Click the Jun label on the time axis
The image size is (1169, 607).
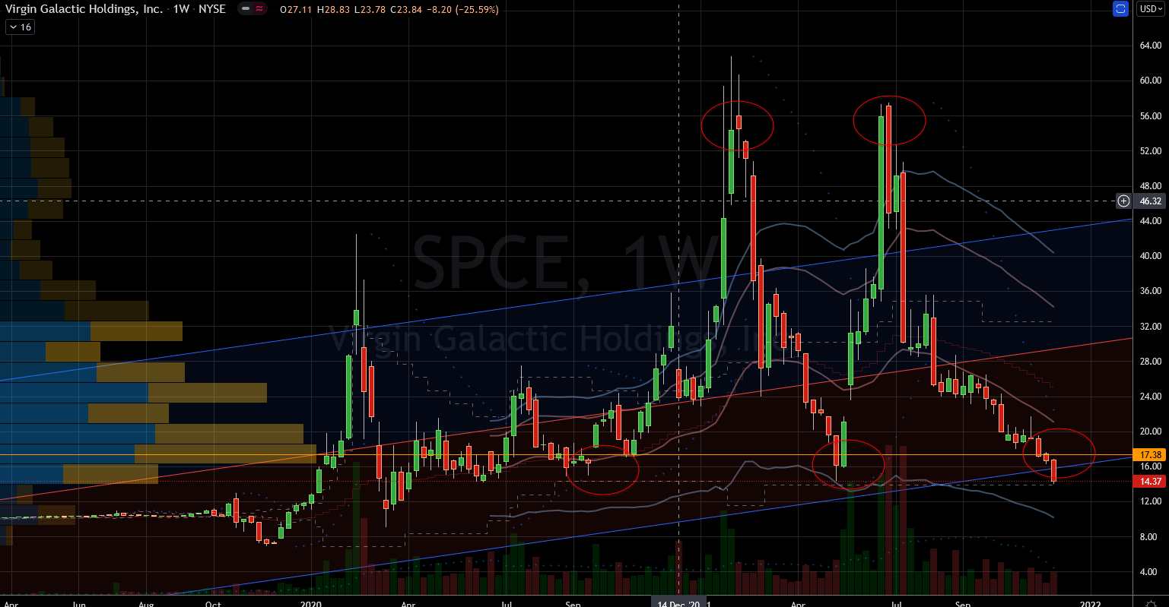point(79,605)
